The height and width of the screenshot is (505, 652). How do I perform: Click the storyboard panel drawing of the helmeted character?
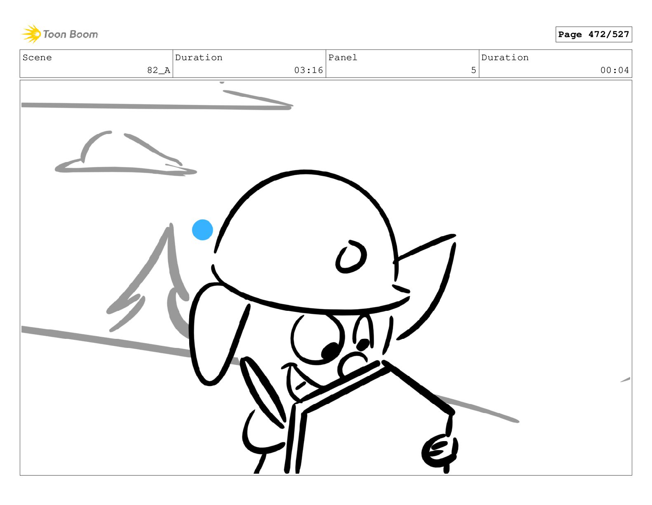point(326,277)
